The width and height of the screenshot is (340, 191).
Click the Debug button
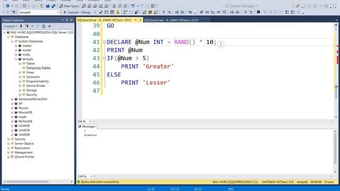click(86, 12)
